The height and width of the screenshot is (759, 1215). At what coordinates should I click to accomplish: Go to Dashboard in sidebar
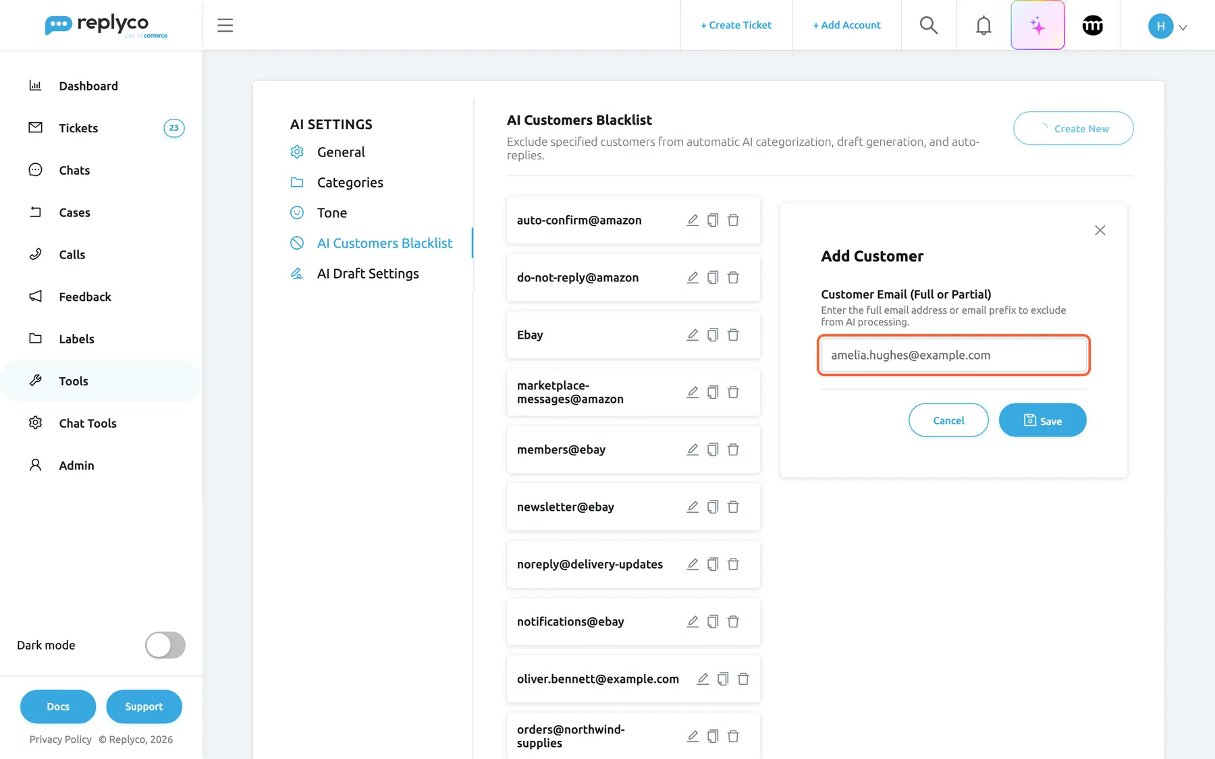pyautogui.click(x=88, y=86)
